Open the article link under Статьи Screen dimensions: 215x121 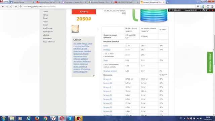(x=83, y=57)
